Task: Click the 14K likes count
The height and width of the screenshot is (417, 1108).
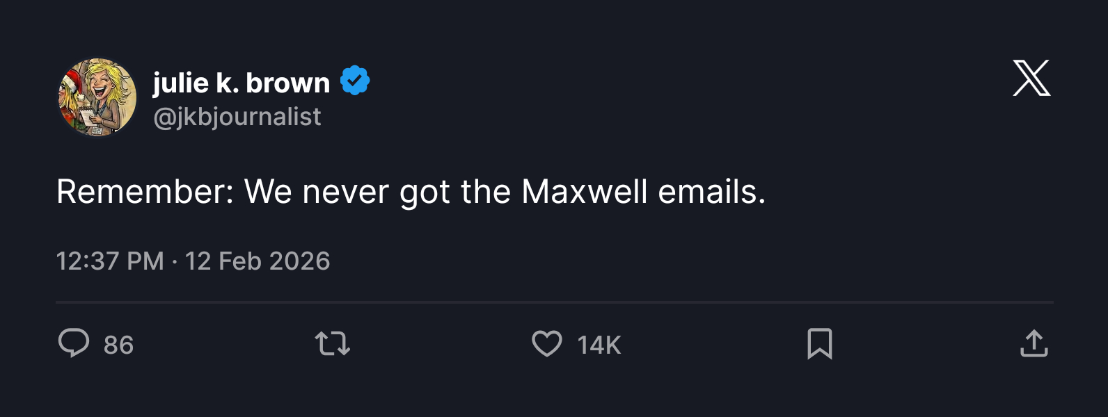Action: [599, 345]
